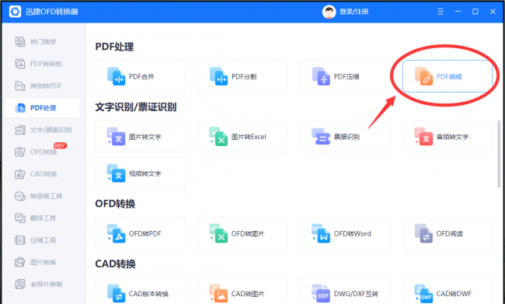Click the CAD版本转换 icon

tap(116, 294)
